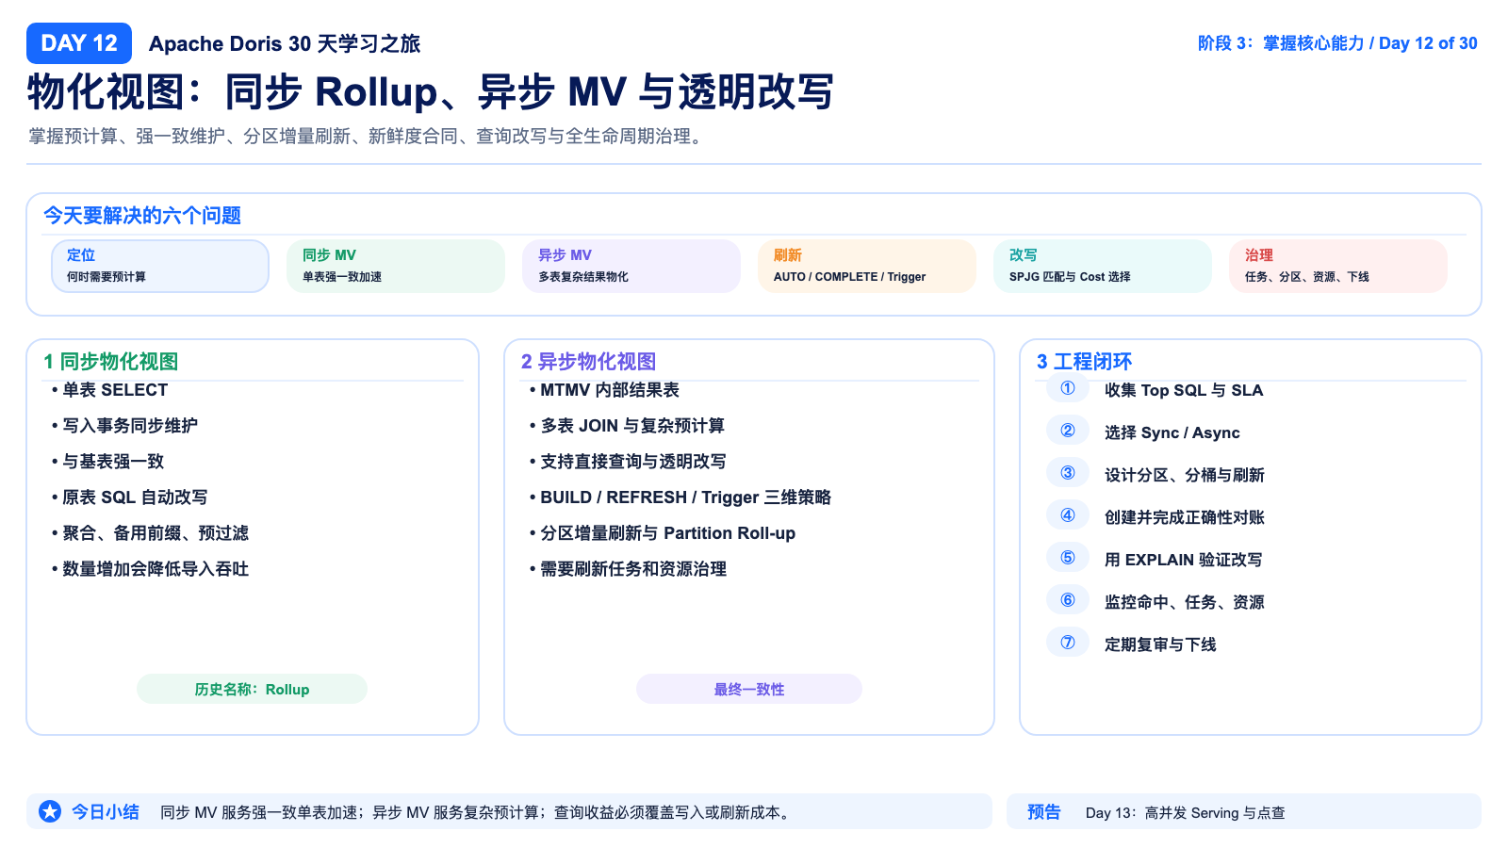Click the 3 工程闭环 section heading
1508x848 pixels.
tap(1085, 362)
